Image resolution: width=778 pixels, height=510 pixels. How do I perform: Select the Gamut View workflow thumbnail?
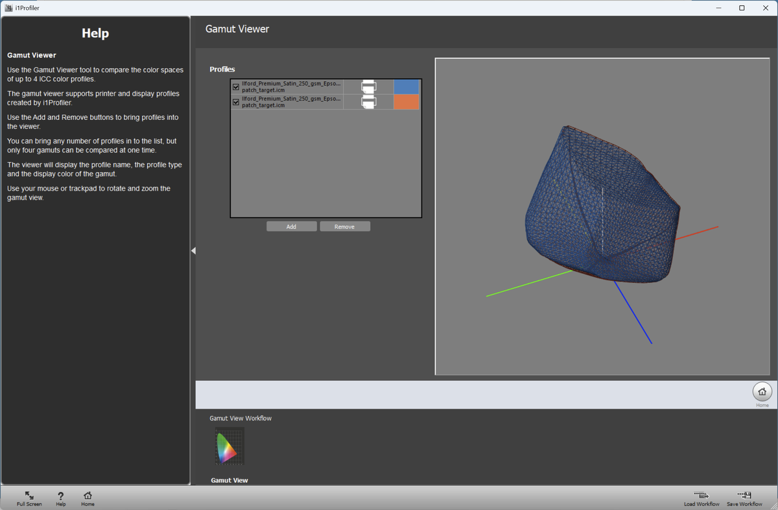pos(230,446)
